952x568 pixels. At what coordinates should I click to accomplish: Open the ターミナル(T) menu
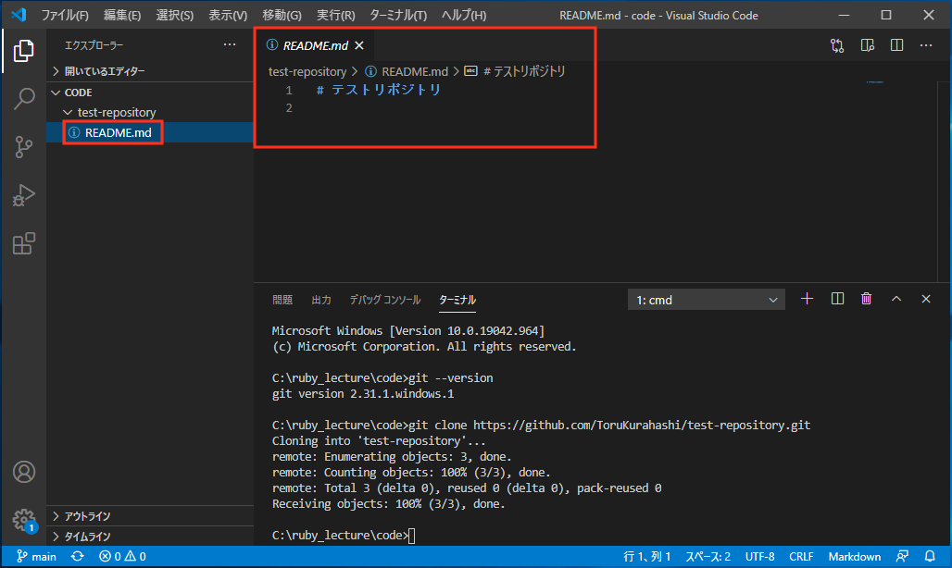click(x=397, y=15)
